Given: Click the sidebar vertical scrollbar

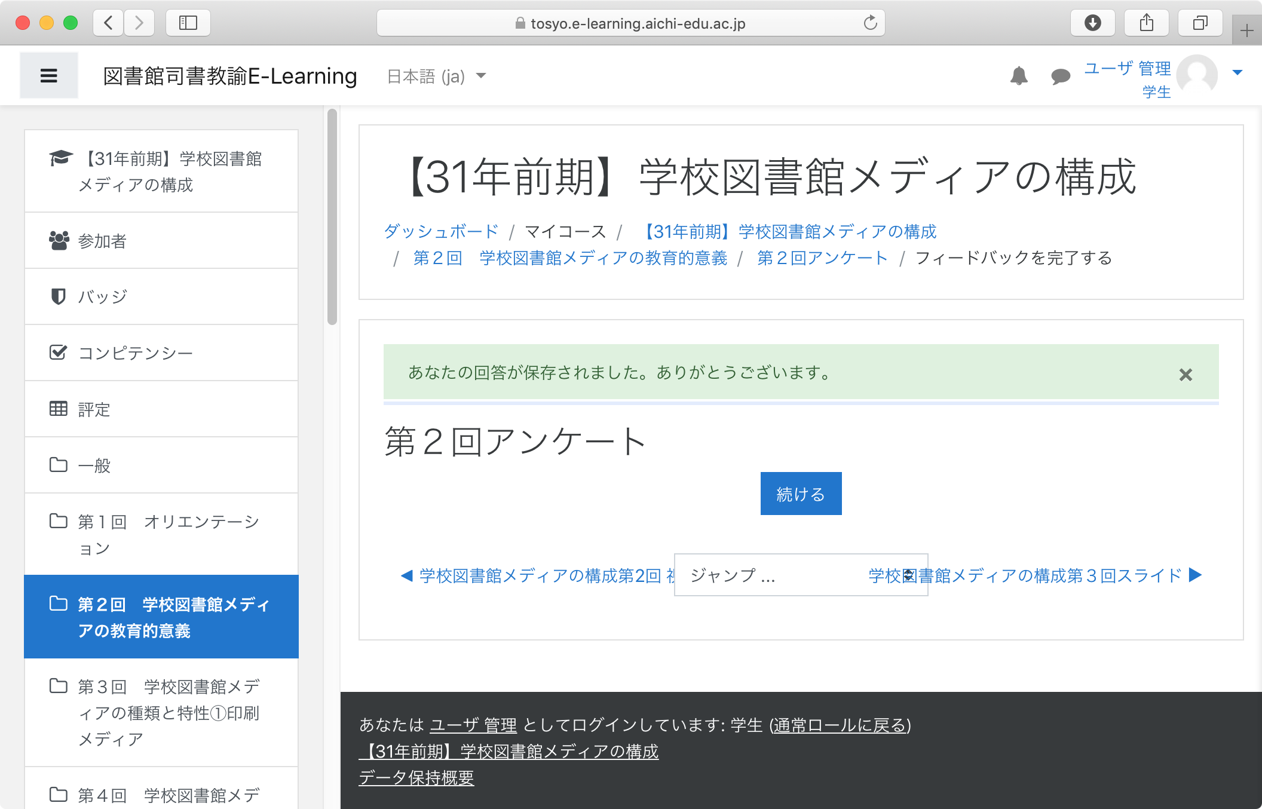Looking at the screenshot, I should [x=332, y=217].
